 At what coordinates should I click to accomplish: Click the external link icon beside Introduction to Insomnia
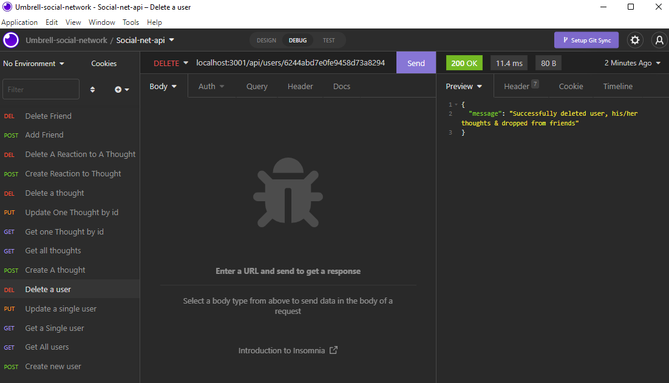click(333, 350)
